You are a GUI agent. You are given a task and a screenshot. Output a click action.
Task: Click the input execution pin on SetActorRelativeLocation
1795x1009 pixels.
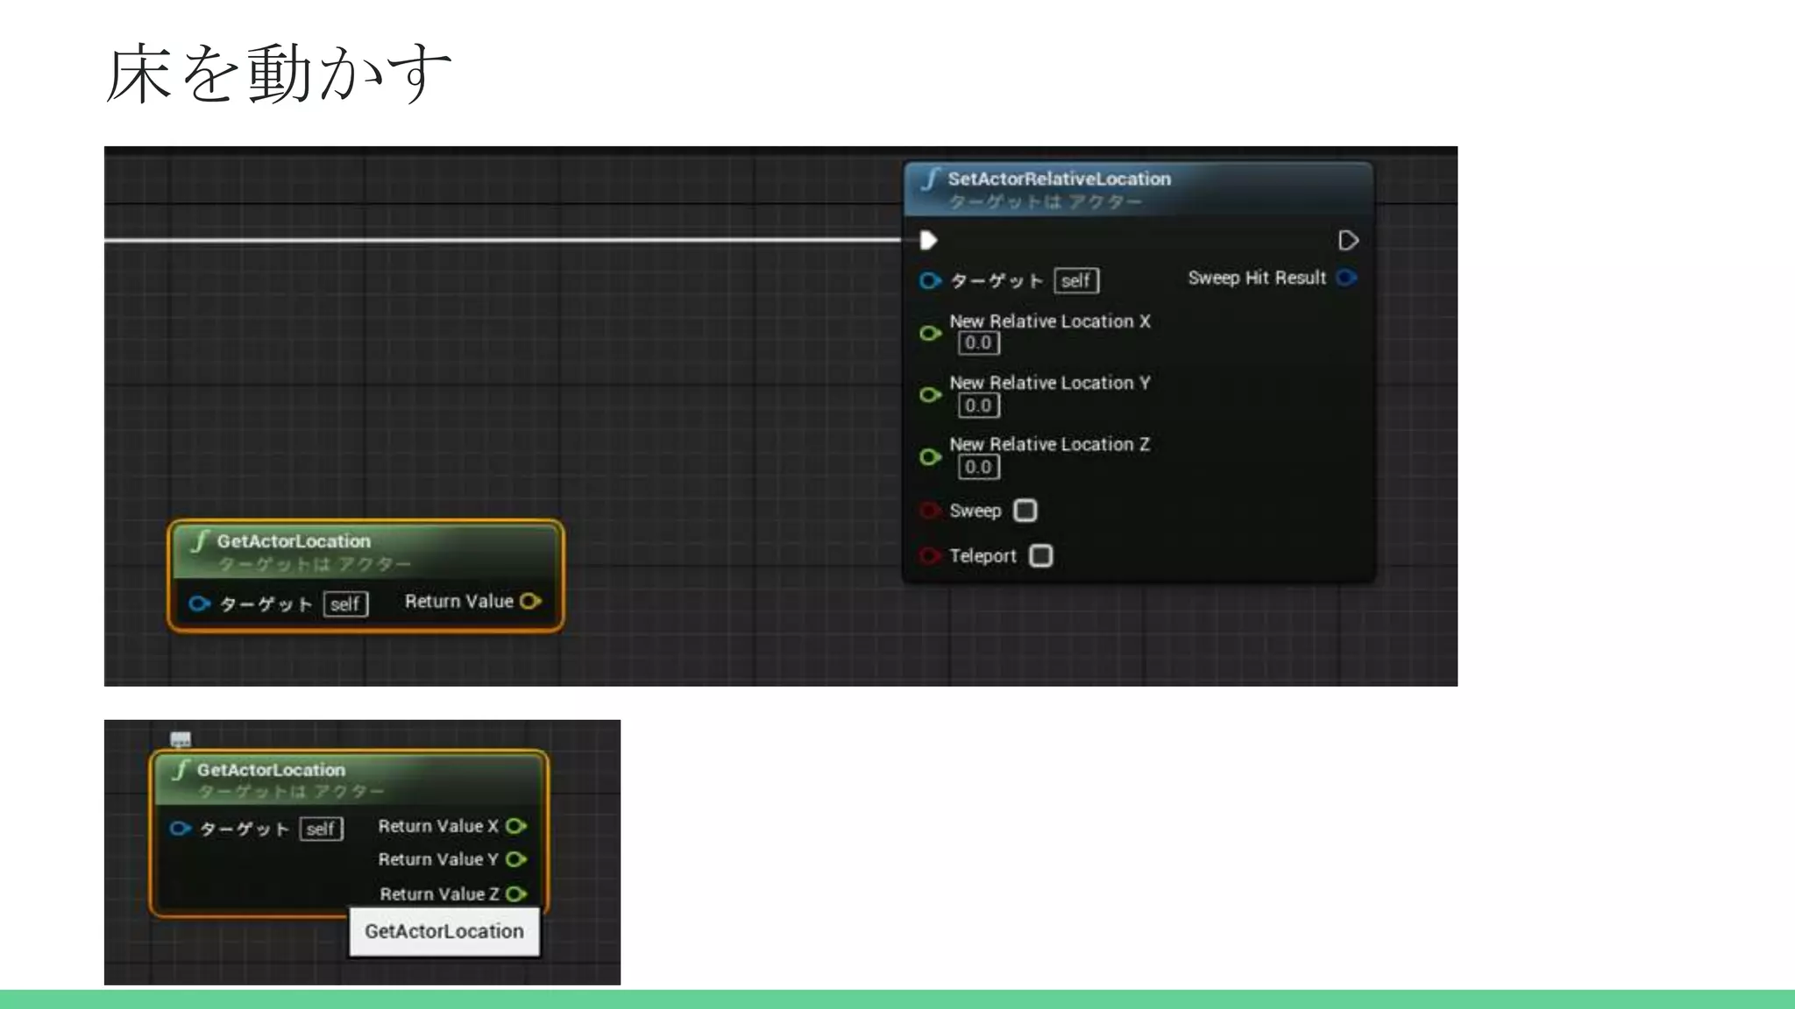coord(928,240)
